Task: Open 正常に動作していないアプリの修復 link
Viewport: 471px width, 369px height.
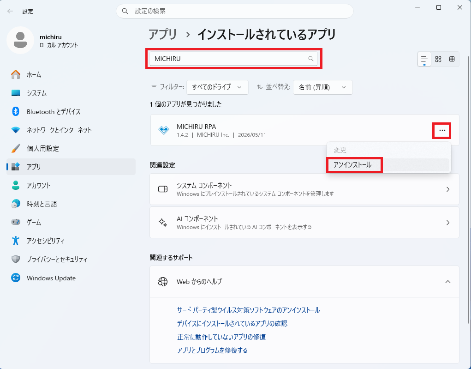Action: [221, 337]
